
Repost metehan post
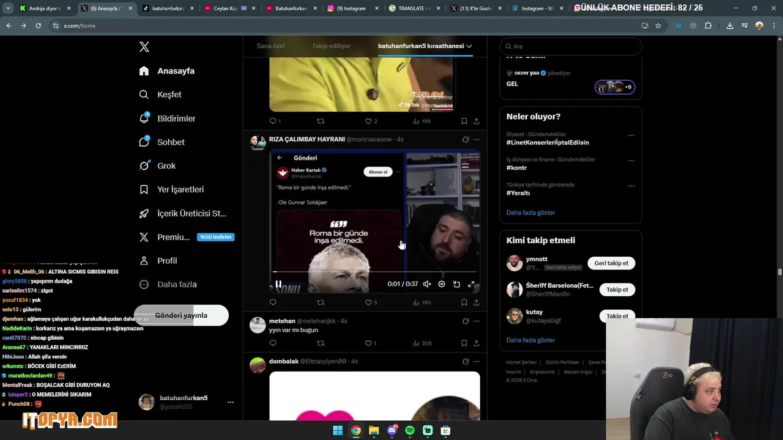coord(321,343)
